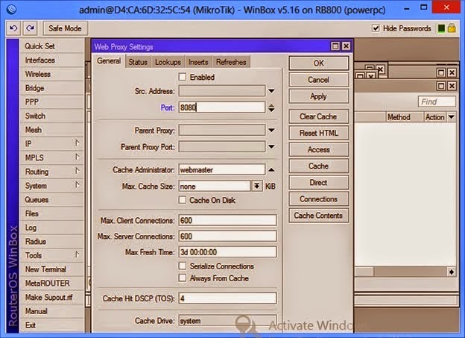Click the WinBox logo in title bar
This screenshot has height=338, width=465.
[11, 9]
